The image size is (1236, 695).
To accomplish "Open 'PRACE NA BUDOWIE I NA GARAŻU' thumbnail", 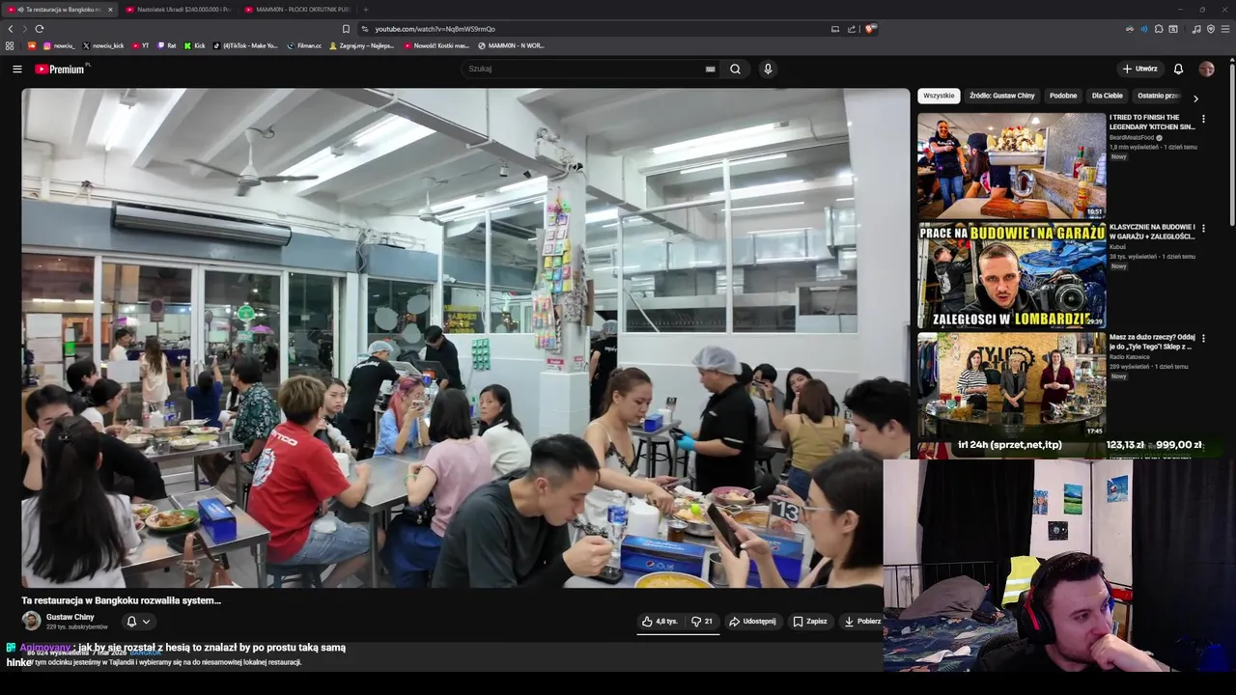I will (x=1011, y=275).
